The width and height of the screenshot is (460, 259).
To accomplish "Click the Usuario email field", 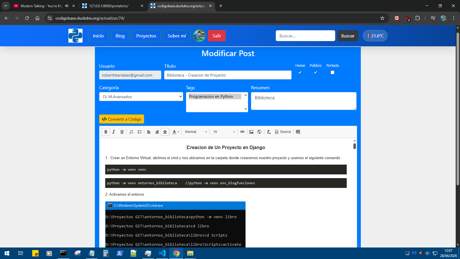I will coord(130,75).
